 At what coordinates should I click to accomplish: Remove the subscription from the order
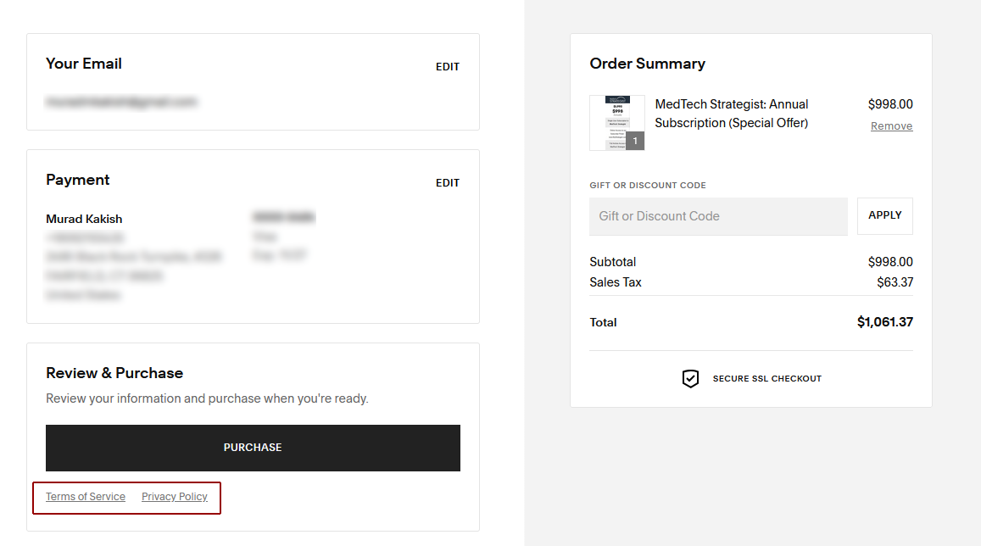[x=891, y=126]
